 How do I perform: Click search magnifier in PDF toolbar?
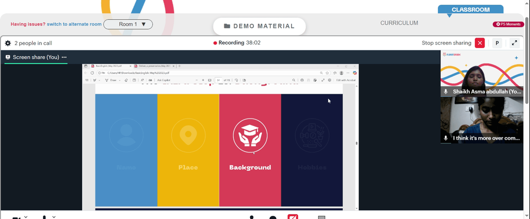(x=294, y=80)
